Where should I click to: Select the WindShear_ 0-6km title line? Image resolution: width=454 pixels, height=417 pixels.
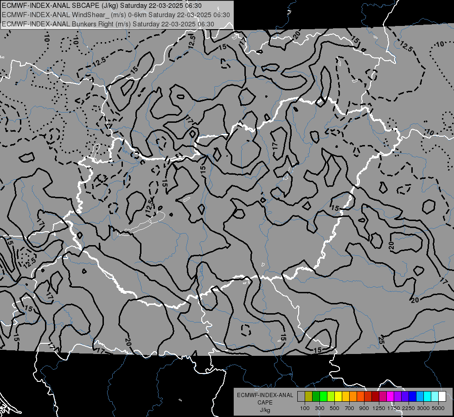[116, 15]
